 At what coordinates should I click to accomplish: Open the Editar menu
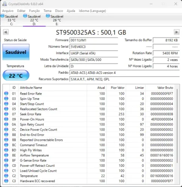click(21, 11)
